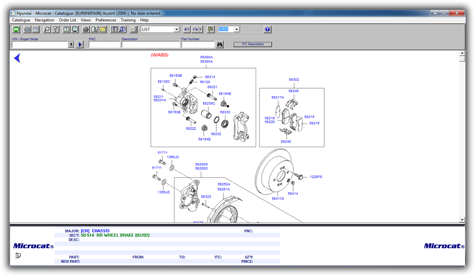This screenshot has height=276, width=475.
Task: Click the blue play arrow next to VIN
Action: point(80,45)
